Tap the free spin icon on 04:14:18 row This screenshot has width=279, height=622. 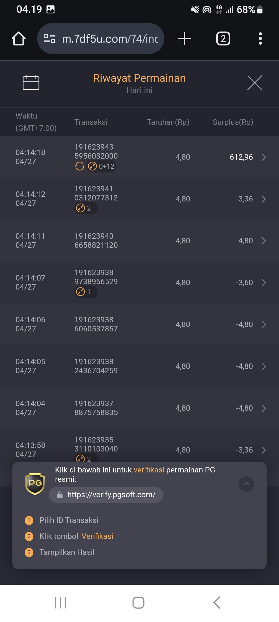point(80,166)
